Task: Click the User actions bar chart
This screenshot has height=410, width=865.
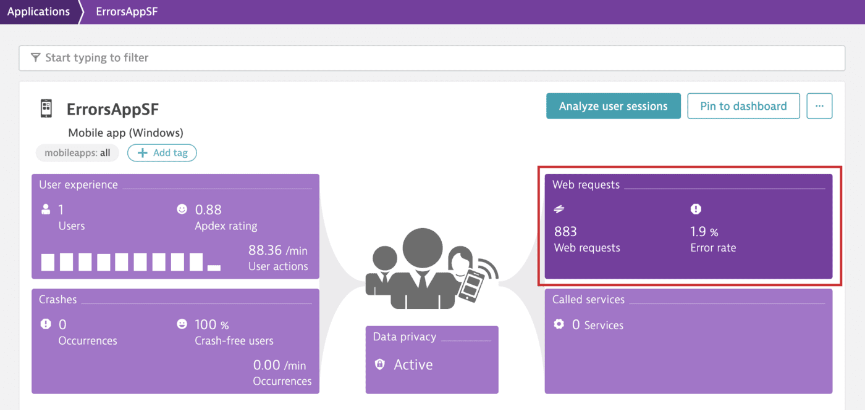Action: click(x=124, y=261)
